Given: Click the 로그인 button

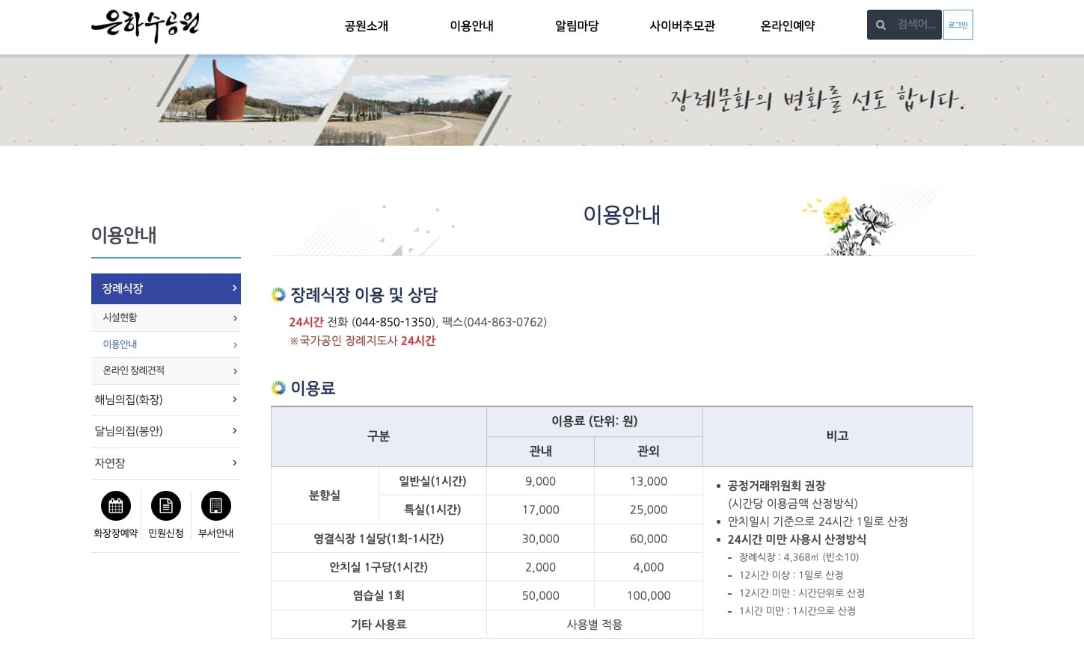Looking at the screenshot, I should [x=958, y=25].
